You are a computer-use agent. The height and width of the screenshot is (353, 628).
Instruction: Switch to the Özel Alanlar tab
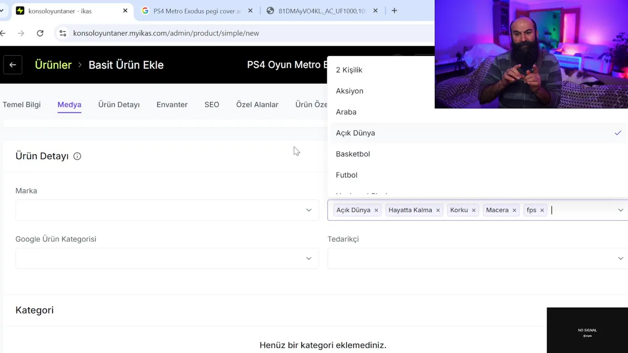click(x=257, y=104)
